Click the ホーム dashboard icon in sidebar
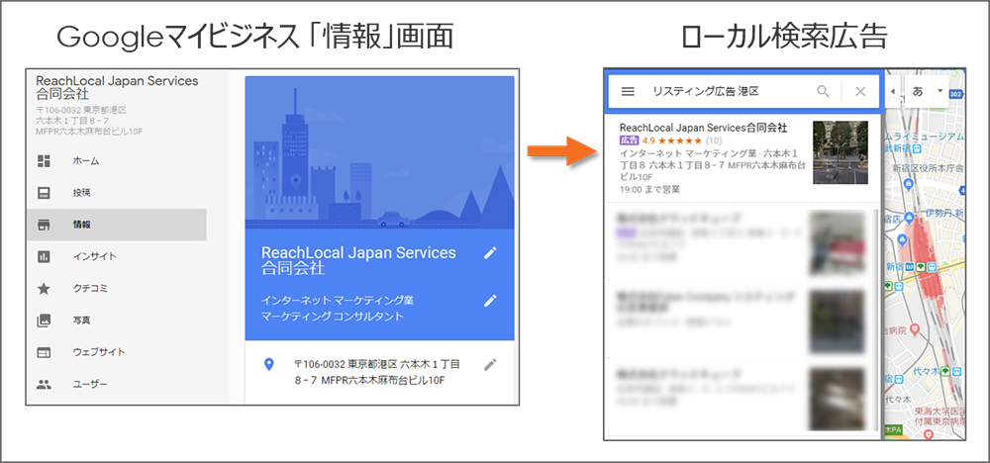The width and height of the screenshot is (990, 463). [44, 161]
